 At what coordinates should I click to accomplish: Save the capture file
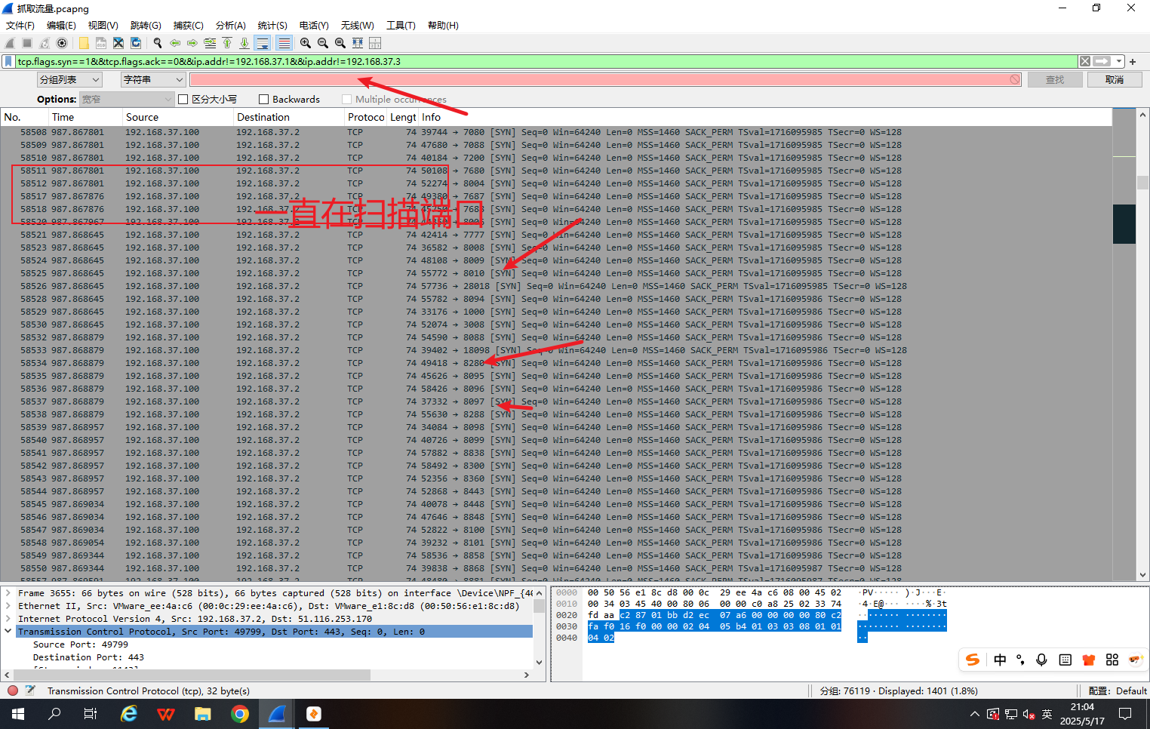click(100, 43)
